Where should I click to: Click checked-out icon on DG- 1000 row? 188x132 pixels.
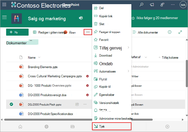(87, 85)
